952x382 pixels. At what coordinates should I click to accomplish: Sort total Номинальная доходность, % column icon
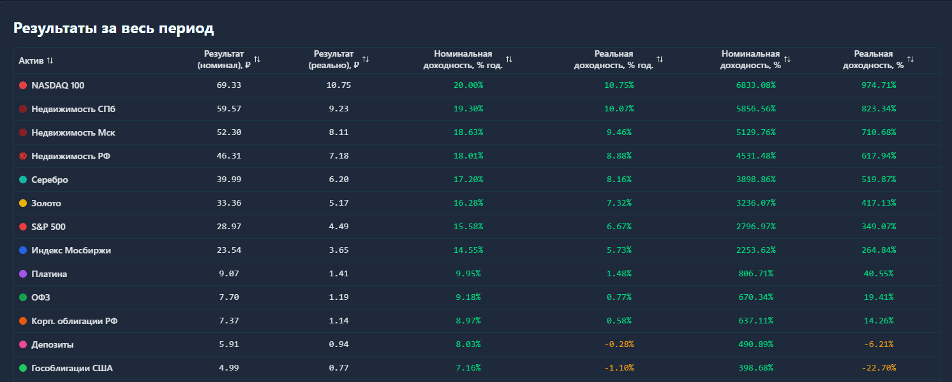(x=787, y=59)
